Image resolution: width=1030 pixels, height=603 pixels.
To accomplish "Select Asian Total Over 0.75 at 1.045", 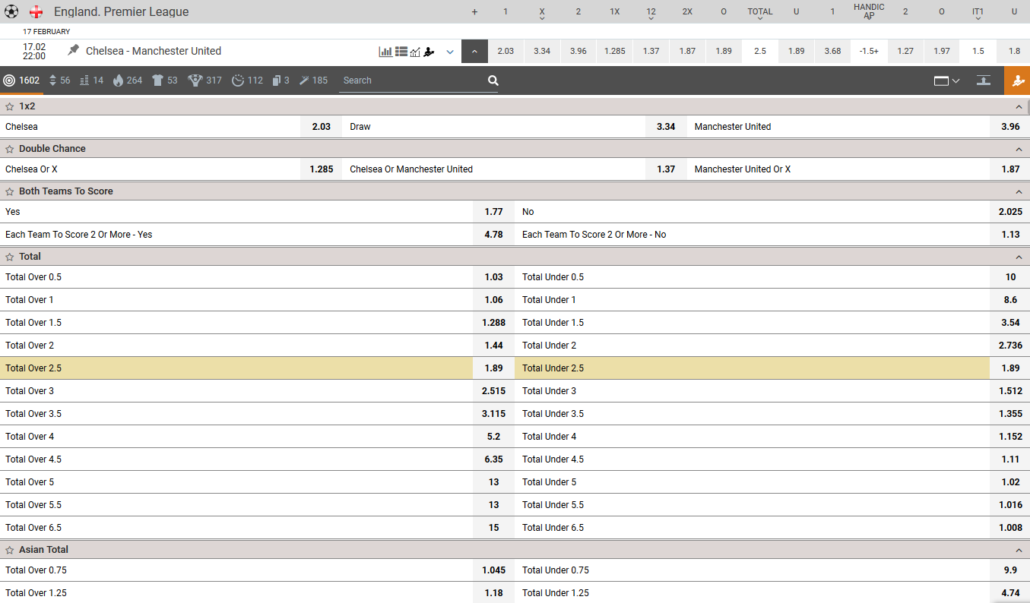I will [493, 570].
